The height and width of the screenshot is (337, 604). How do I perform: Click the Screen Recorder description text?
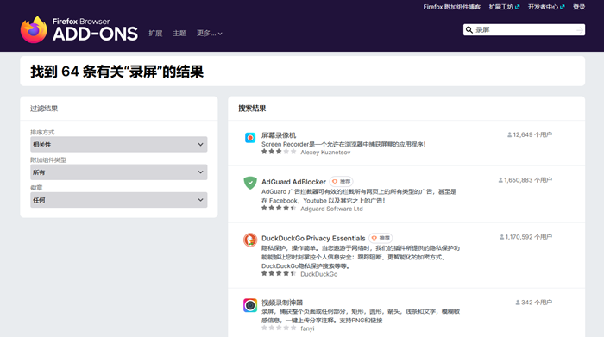pyautogui.click(x=343, y=144)
